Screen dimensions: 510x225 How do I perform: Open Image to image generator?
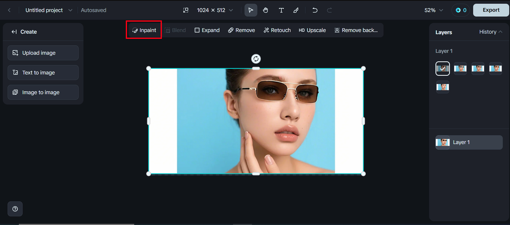[x=43, y=92]
